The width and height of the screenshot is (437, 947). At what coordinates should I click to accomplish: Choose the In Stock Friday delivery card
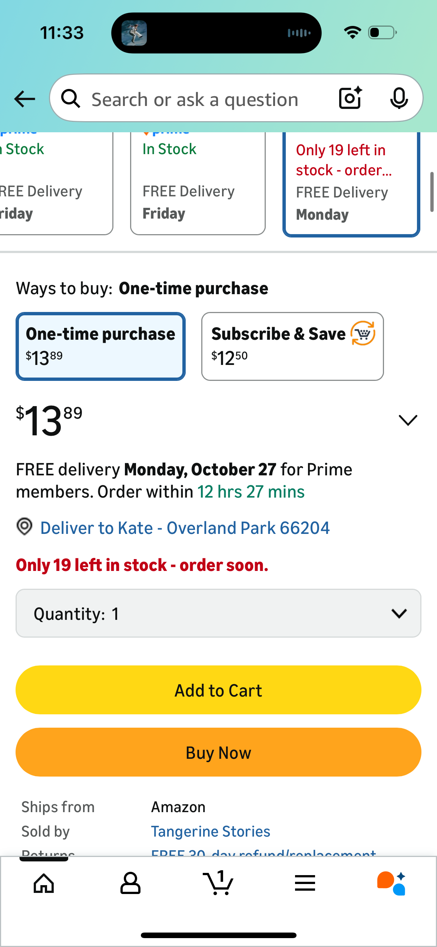coord(198,183)
